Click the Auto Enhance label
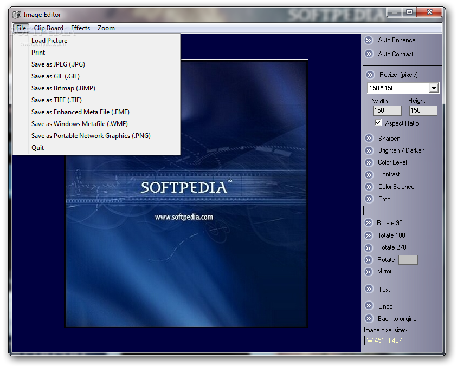Screen dimensions: 457x367 (397, 40)
